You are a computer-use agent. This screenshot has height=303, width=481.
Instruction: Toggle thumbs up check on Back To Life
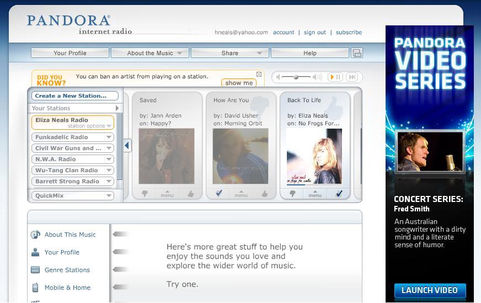pos(339,193)
